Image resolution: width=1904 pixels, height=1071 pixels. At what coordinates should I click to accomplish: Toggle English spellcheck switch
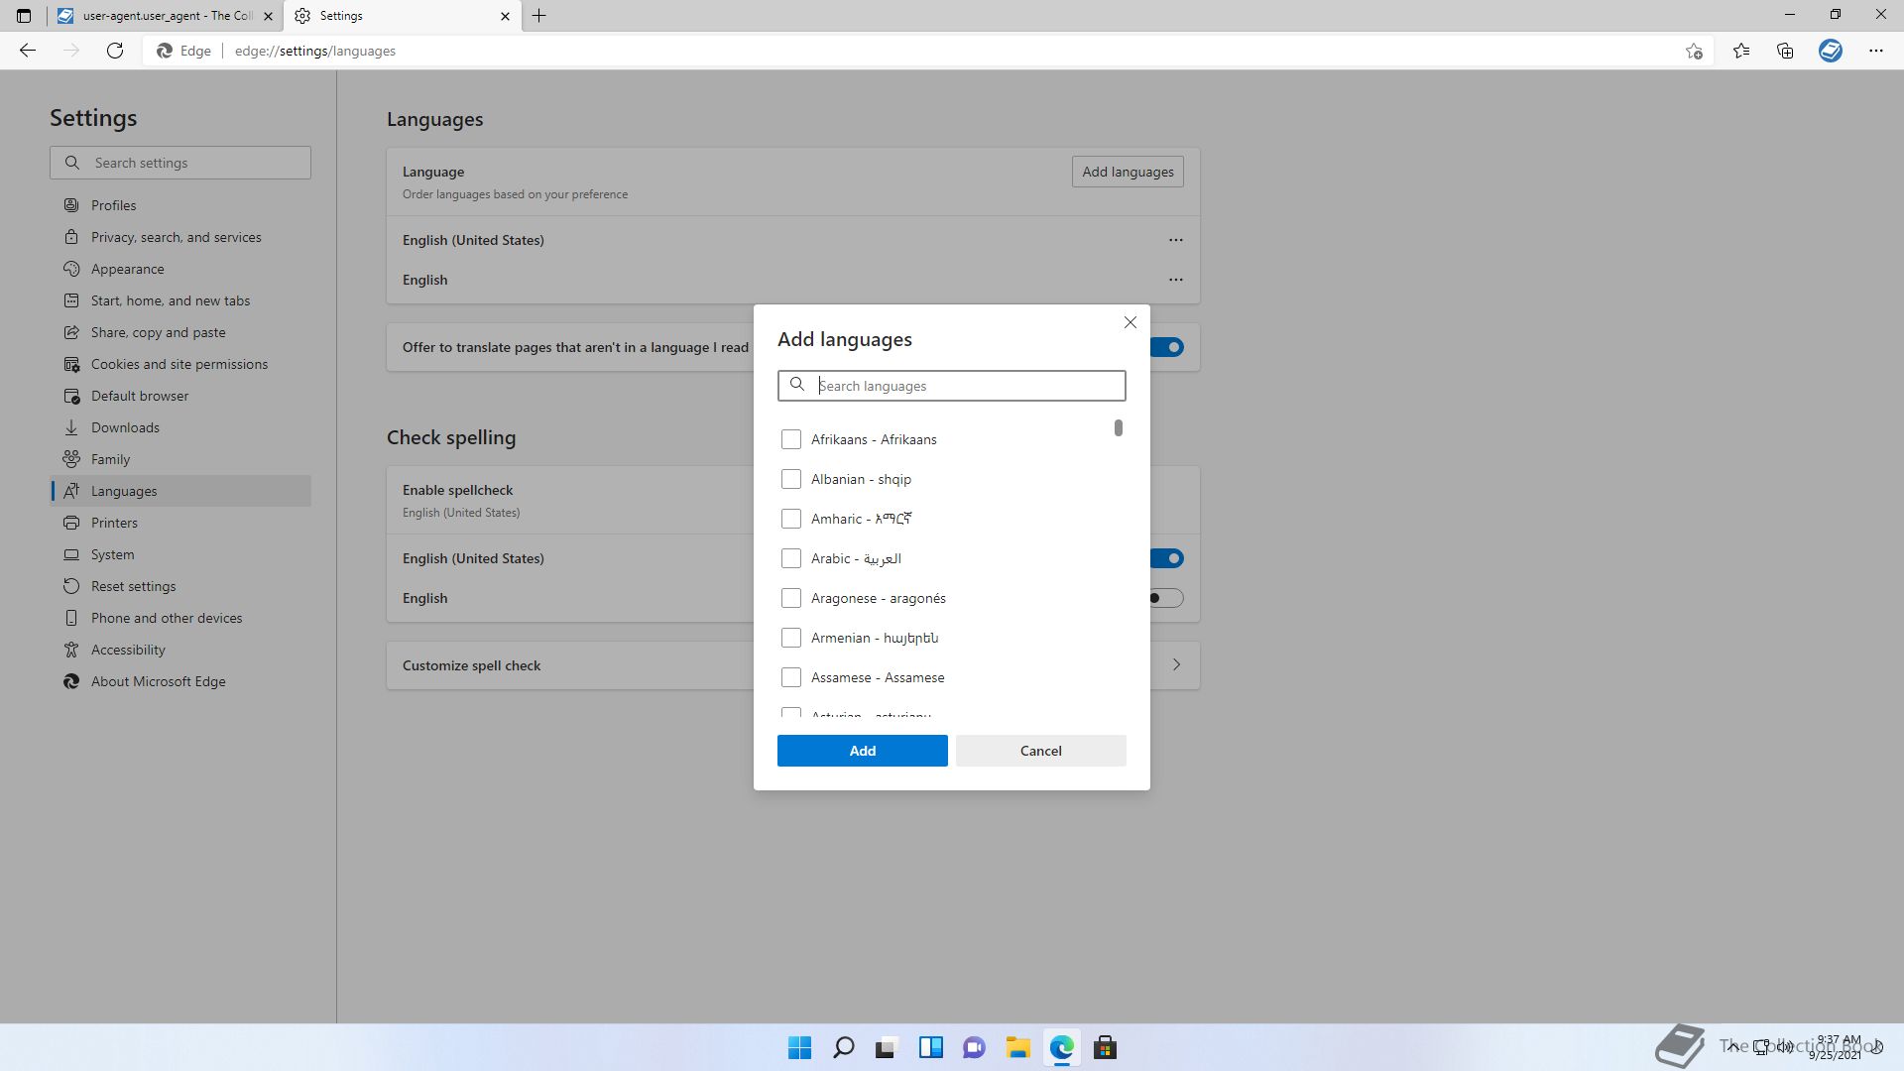click(1166, 598)
